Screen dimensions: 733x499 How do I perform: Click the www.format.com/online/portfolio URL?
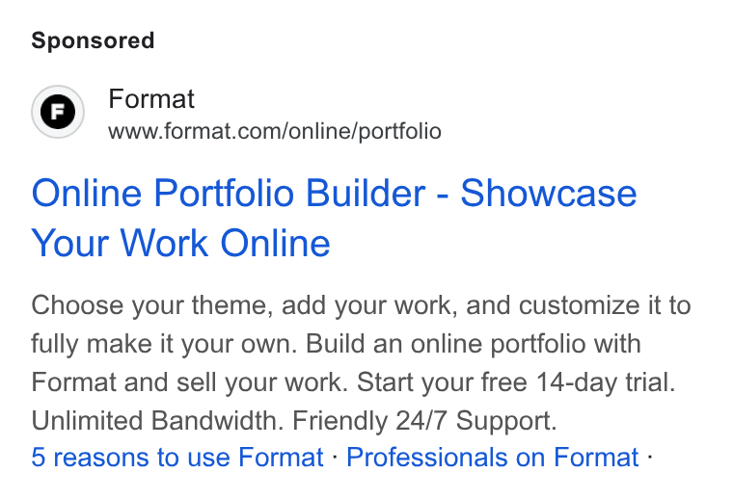tap(275, 131)
